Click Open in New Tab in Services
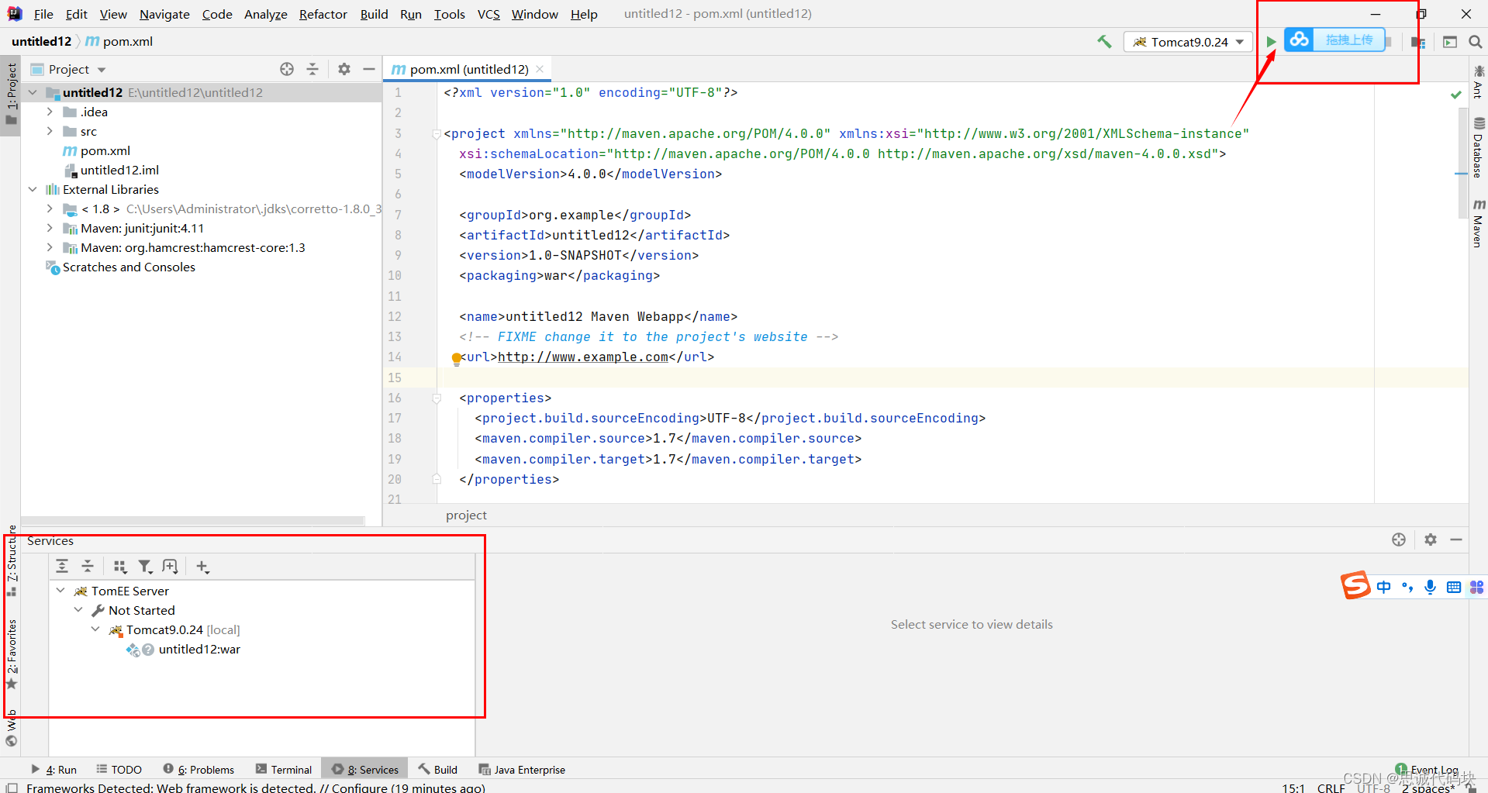 (x=170, y=567)
